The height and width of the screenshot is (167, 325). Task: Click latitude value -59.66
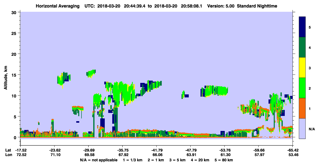point(258,150)
